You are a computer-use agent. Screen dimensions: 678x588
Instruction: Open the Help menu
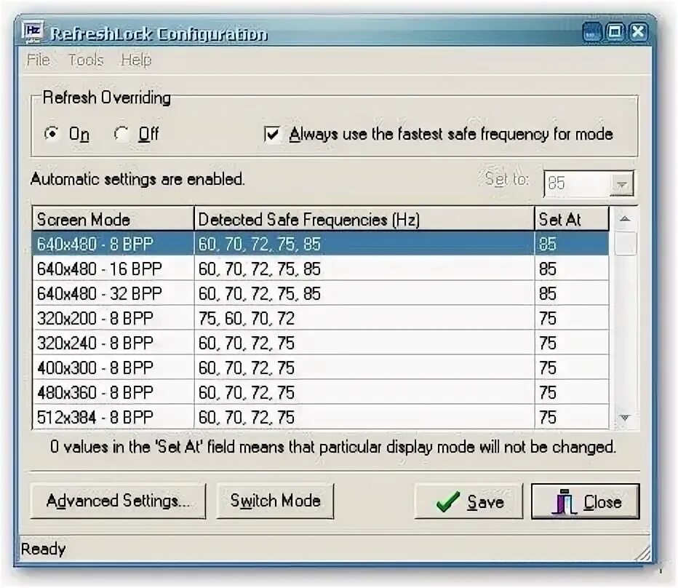(x=136, y=60)
